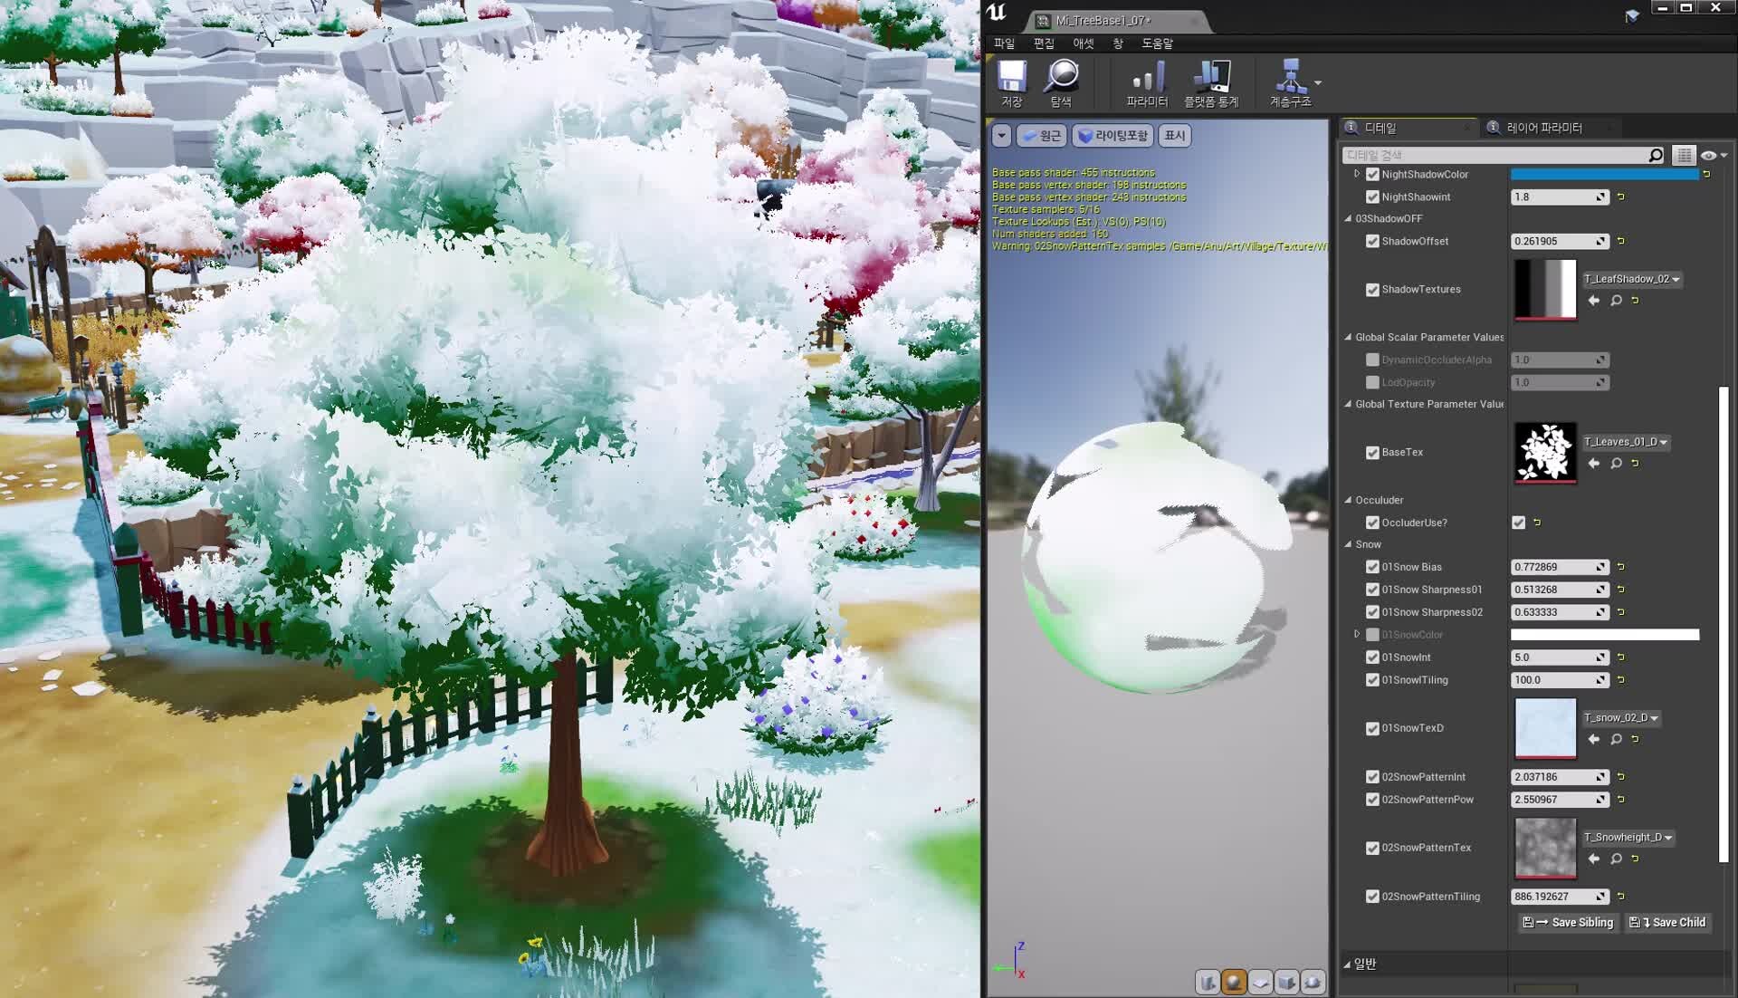Open the 계층구조 (Hierarchy) toolbar icon
Screen dimensions: 1738x998
pos(1290,82)
